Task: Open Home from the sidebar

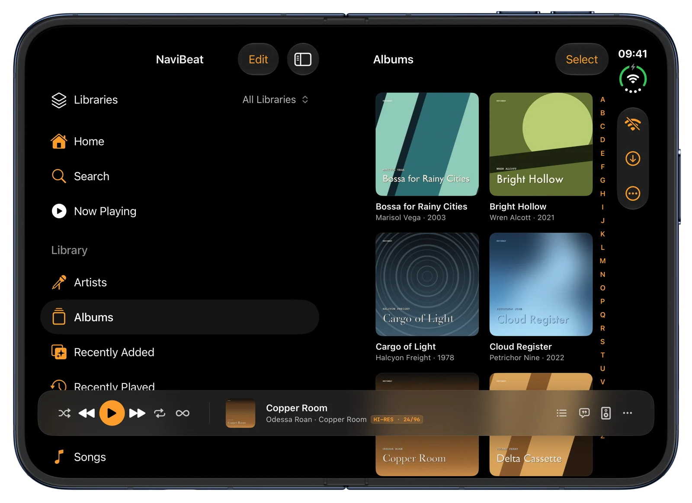Action: pyautogui.click(x=179, y=142)
